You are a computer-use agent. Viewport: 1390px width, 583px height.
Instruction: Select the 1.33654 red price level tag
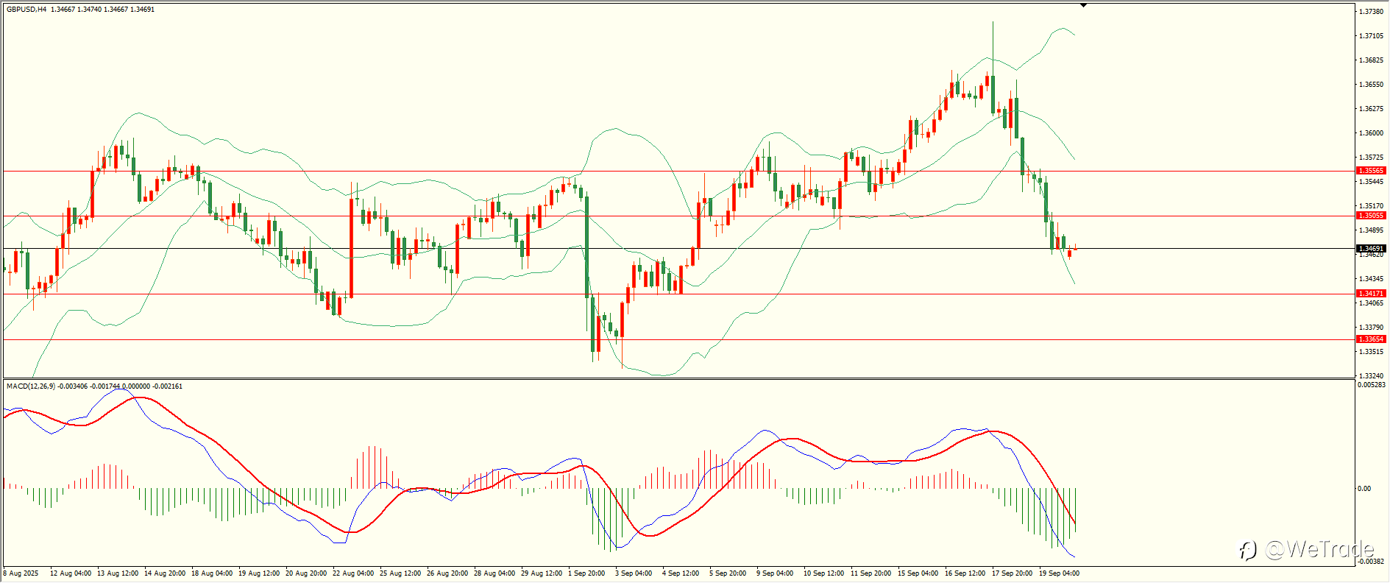click(x=1371, y=339)
